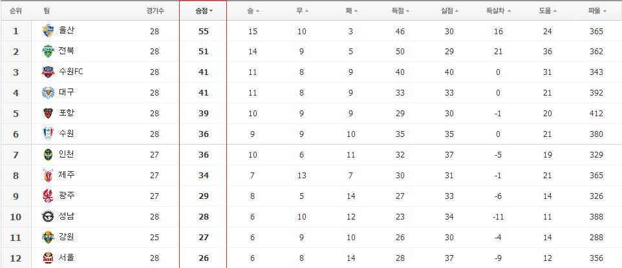Viewport: 622px width, 268px height.
Task: Click the 포항 team crest icon
Action: click(48, 114)
